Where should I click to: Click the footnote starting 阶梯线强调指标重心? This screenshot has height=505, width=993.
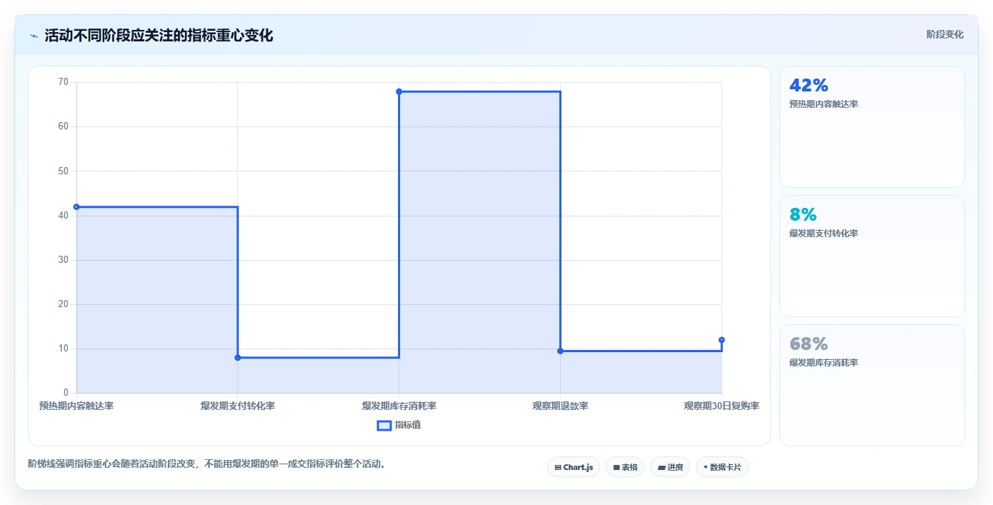pyautogui.click(x=208, y=464)
